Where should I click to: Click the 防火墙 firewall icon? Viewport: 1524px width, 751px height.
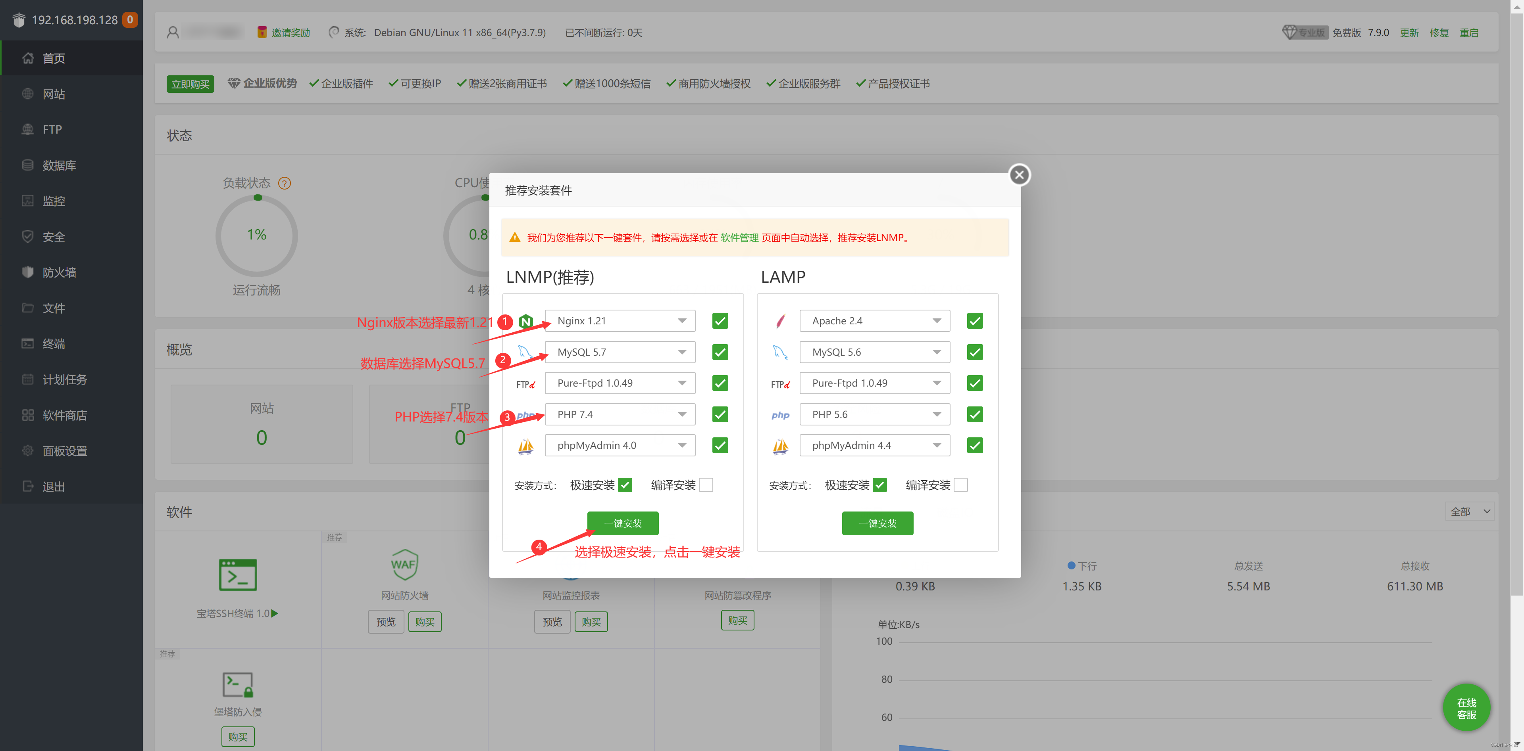28,272
